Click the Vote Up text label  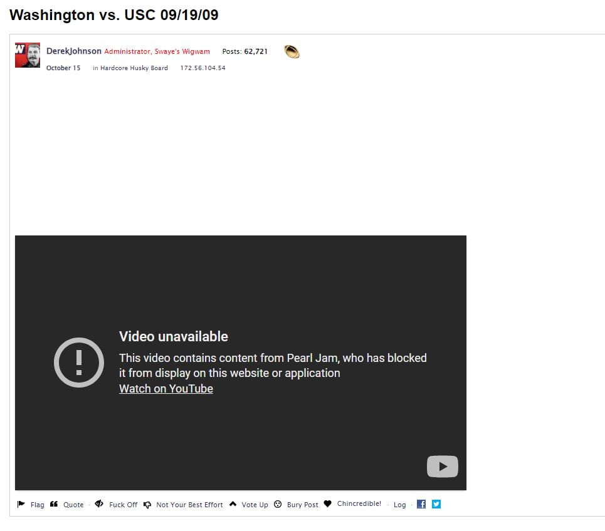[x=255, y=505]
